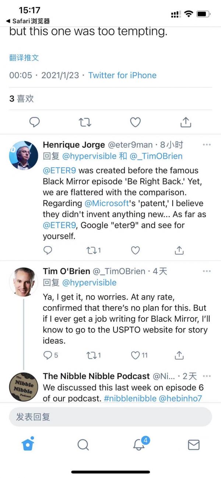Go to the Home tab
Viewport: 221px width, 478px height.
(x=28, y=444)
